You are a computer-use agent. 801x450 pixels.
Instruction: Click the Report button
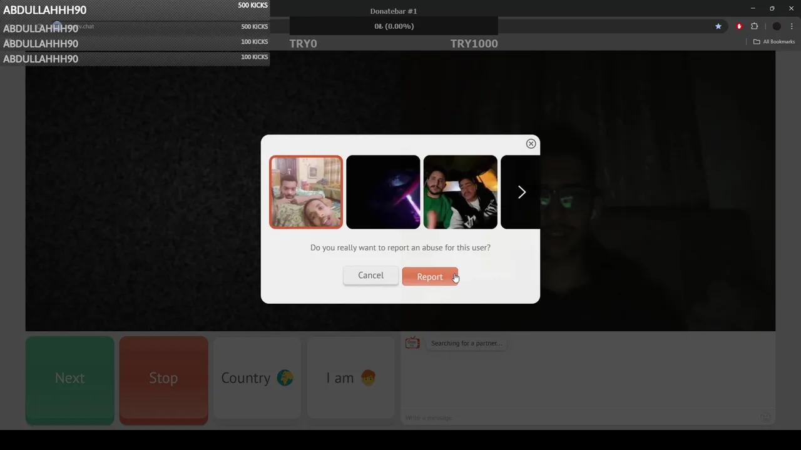pyautogui.click(x=430, y=276)
